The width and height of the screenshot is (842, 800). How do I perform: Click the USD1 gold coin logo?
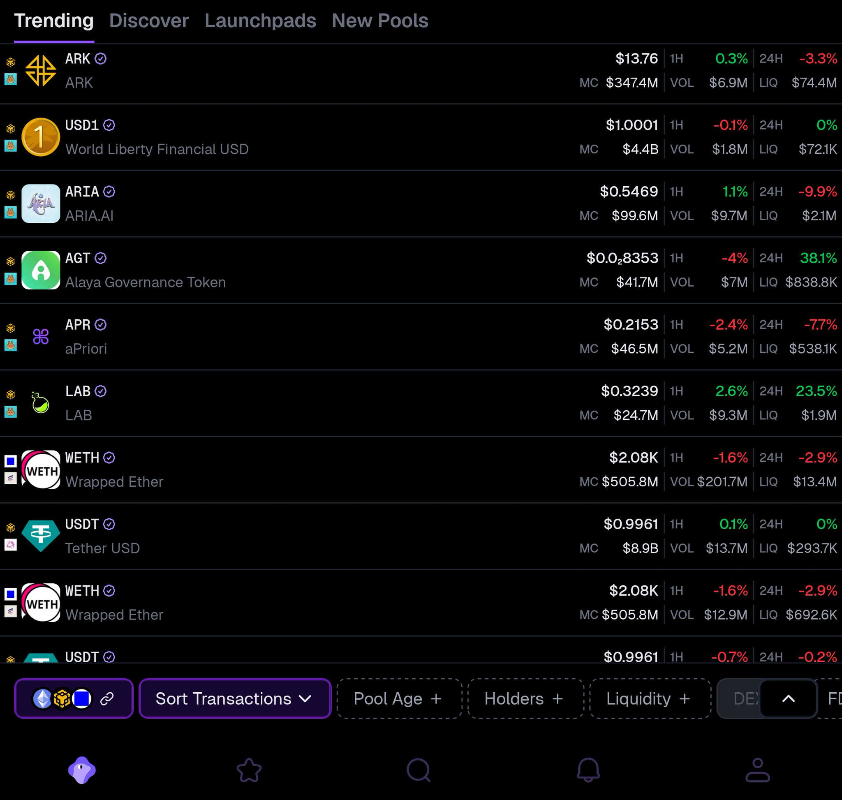click(41, 137)
